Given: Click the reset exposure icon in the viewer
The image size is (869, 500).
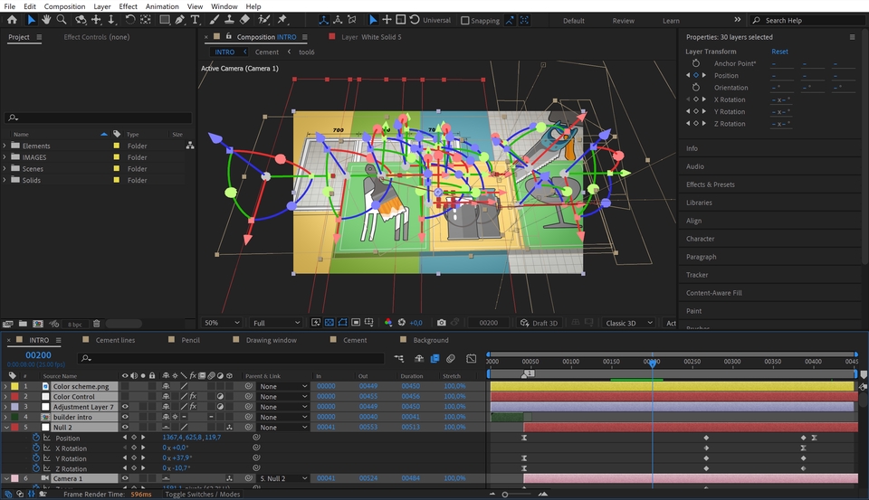Looking at the screenshot, I should (402, 322).
